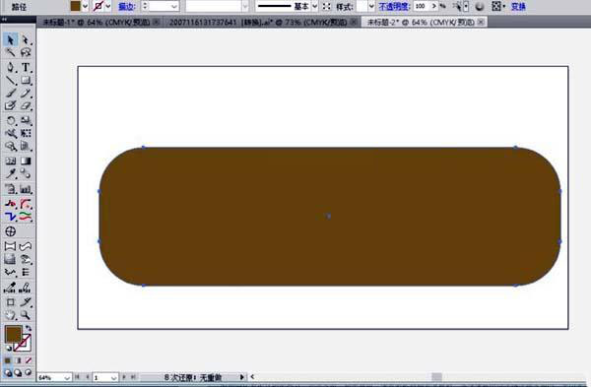Choose the Mesh tool
The image size is (591, 387).
(x=10, y=161)
